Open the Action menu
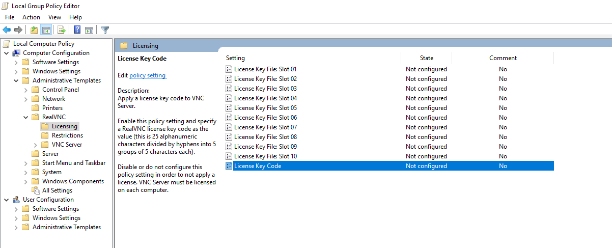This screenshot has height=248, width=612. coord(31,17)
